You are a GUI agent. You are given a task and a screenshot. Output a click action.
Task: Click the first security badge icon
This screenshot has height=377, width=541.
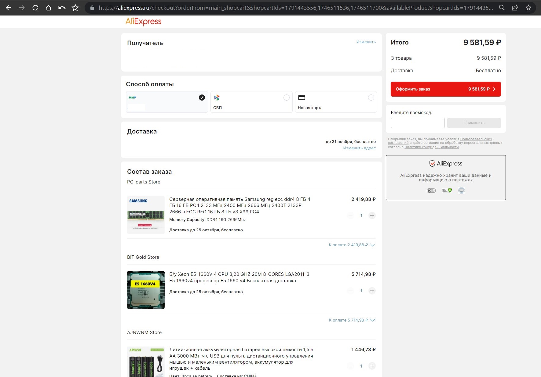point(431,190)
